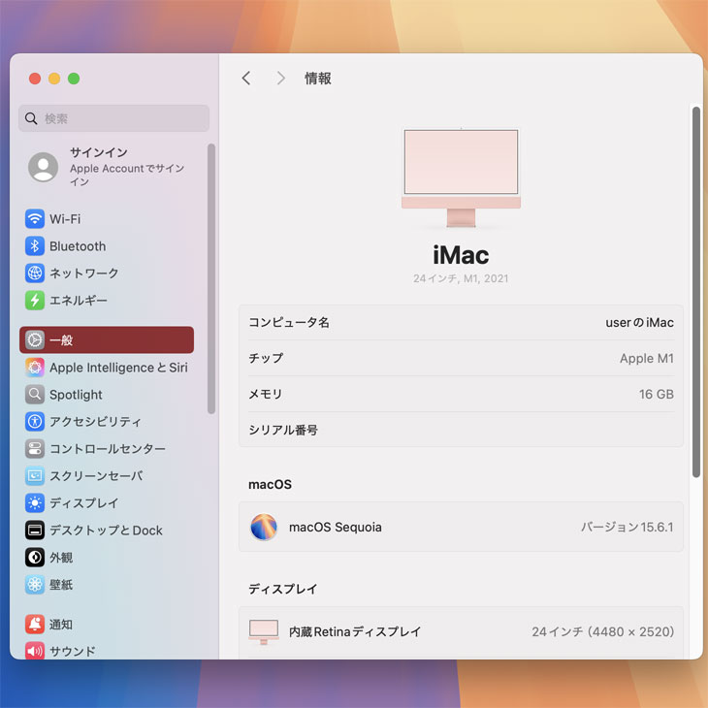Click the メモリ row label
This screenshot has height=708, width=708.
[266, 394]
